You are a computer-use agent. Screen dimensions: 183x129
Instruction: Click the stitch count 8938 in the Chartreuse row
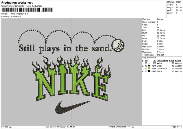coord(154,68)
